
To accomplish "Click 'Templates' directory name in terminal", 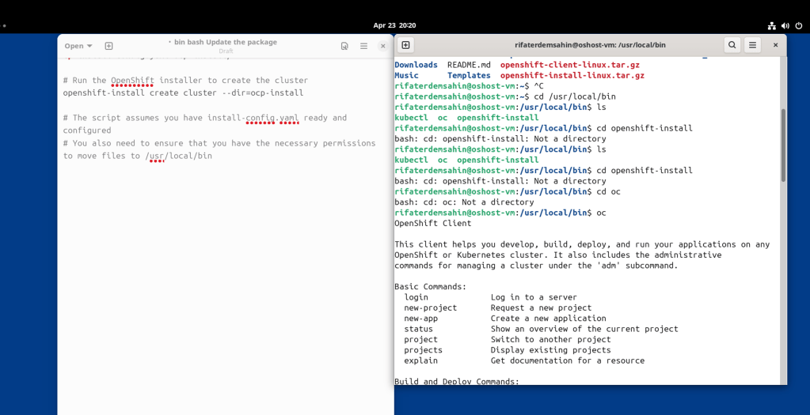I will coord(469,75).
